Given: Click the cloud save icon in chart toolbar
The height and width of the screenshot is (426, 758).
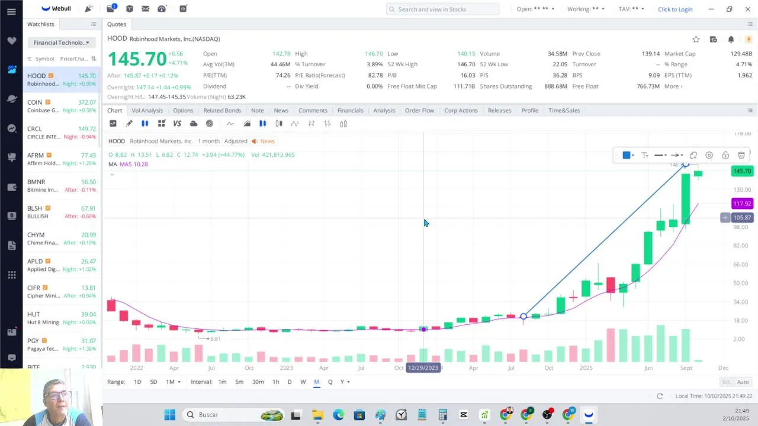Looking at the screenshot, I should pyautogui.click(x=194, y=124).
